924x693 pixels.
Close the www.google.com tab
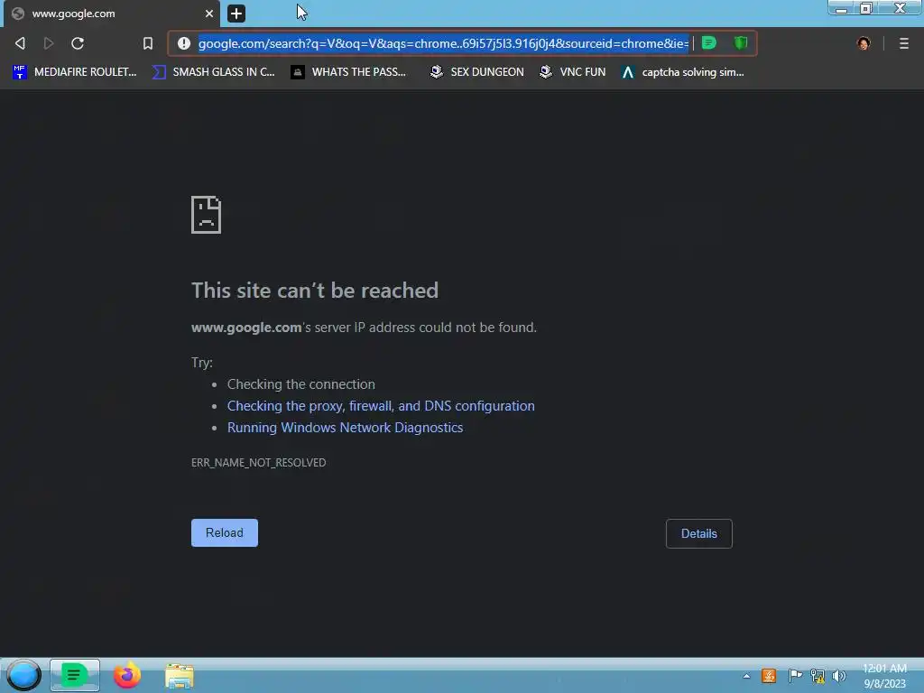208,13
